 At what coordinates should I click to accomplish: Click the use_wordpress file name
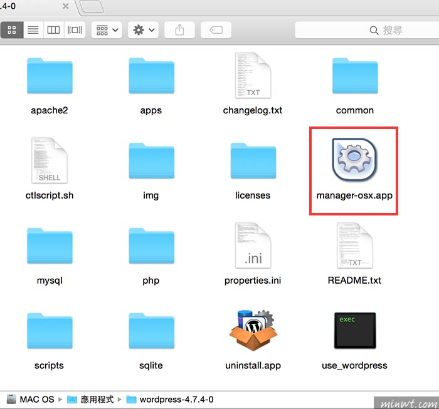[x=355, y=366]
